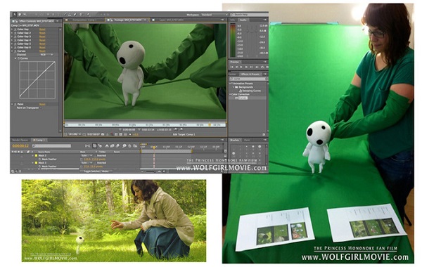
Task: Select the Curves effect in Effects & Presets
Action: pyautogui.click(x=243, y=98)
